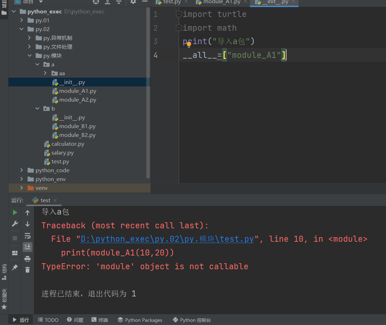Expand the py.文件处理 folder
The height and width of the screenshot is (325, 386).
point(30,47)
